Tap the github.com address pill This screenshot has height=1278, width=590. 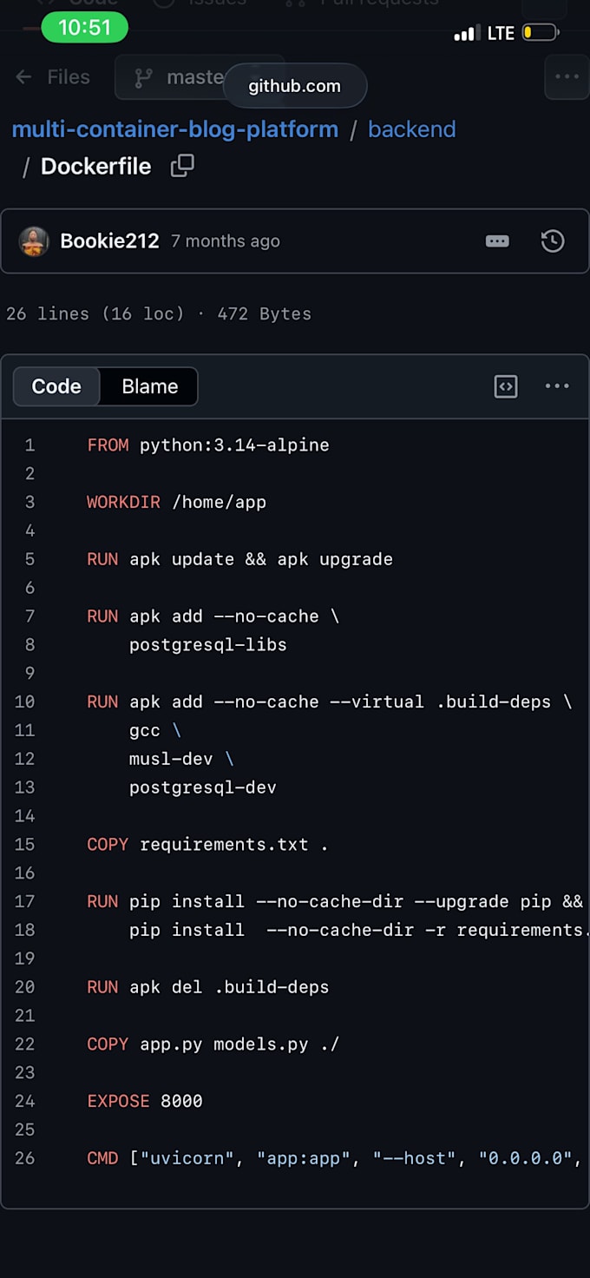[x=295, y=86]
